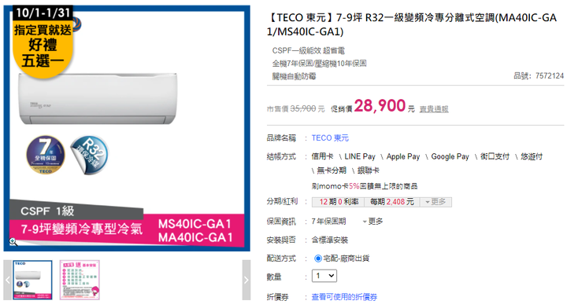Click the 7-year warranty badge in image
The height and width of the screenshot is (308, 567).
[x=46, y=155]
